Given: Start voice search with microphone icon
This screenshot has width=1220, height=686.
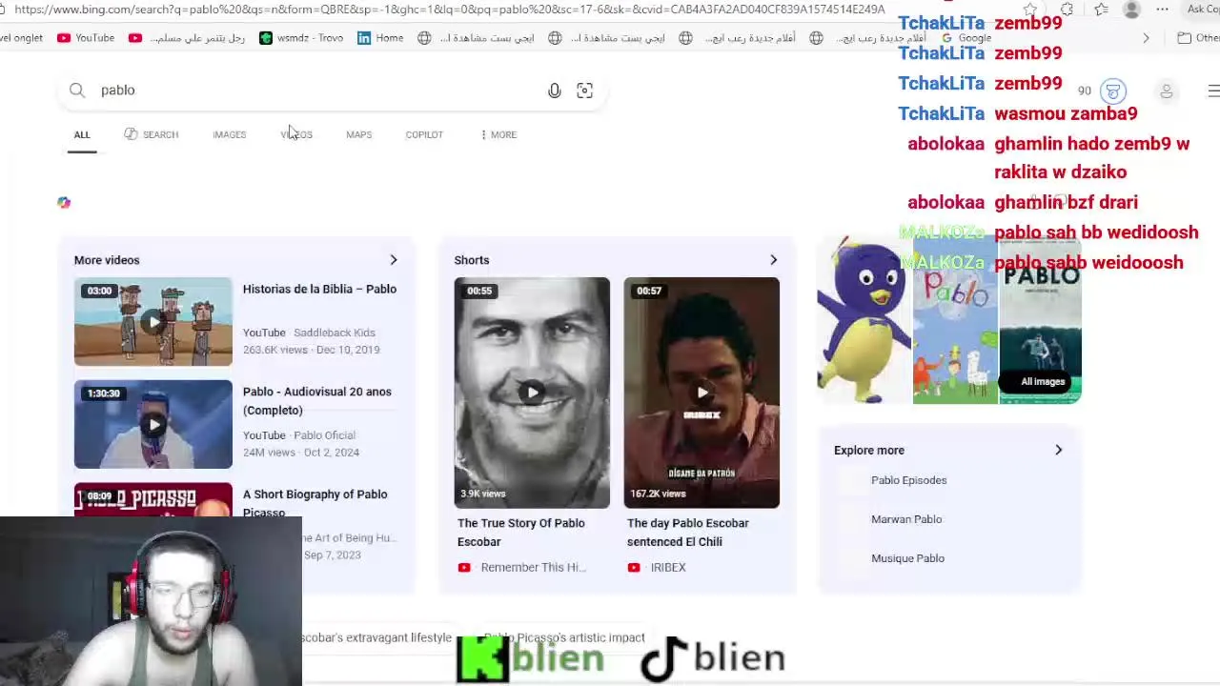Looking at the screenshot, I should tap(554, 91).
